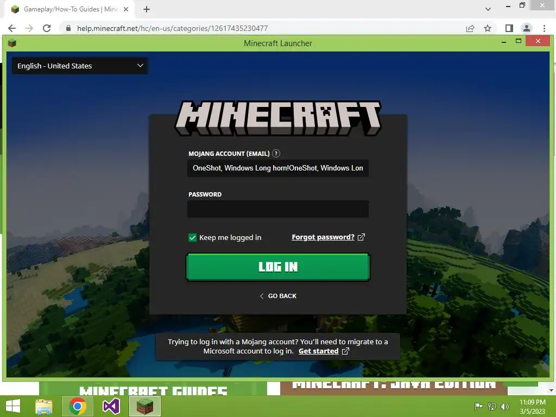Open the Chrome profile avatar
556x417 pixels.
point(527,28)
